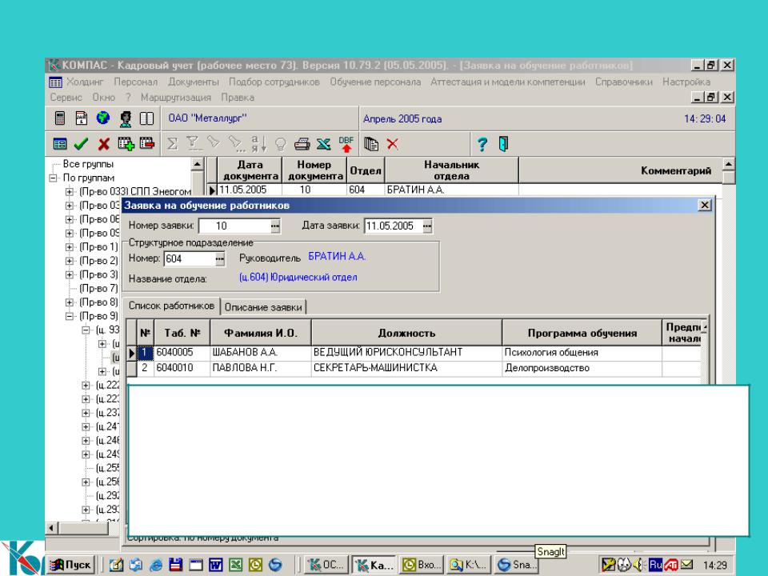This screenshot has height=576, width=768.
Task: Launch Excel from the quick launch bar
Action: (235, 565)
